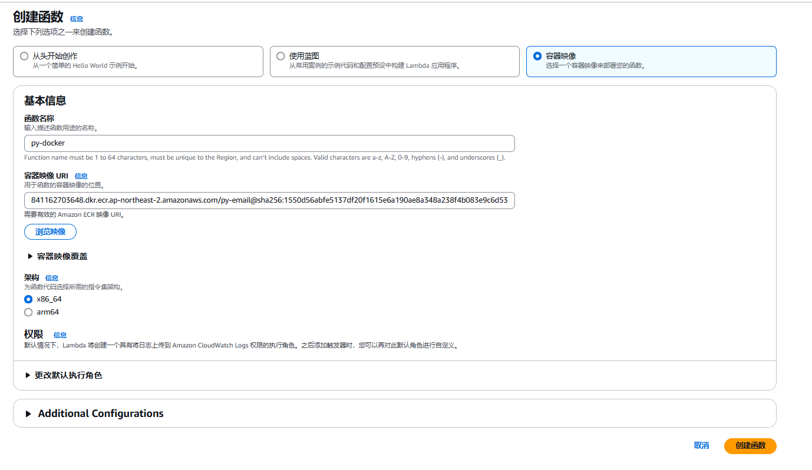Choose the x86_64 architecture radio button
812x470 pixels.
pyautogui.click(x=28, y=299)
